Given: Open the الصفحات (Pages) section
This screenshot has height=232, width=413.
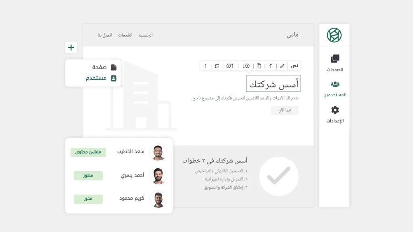Looking at the screenshot, I should [335, 63].
